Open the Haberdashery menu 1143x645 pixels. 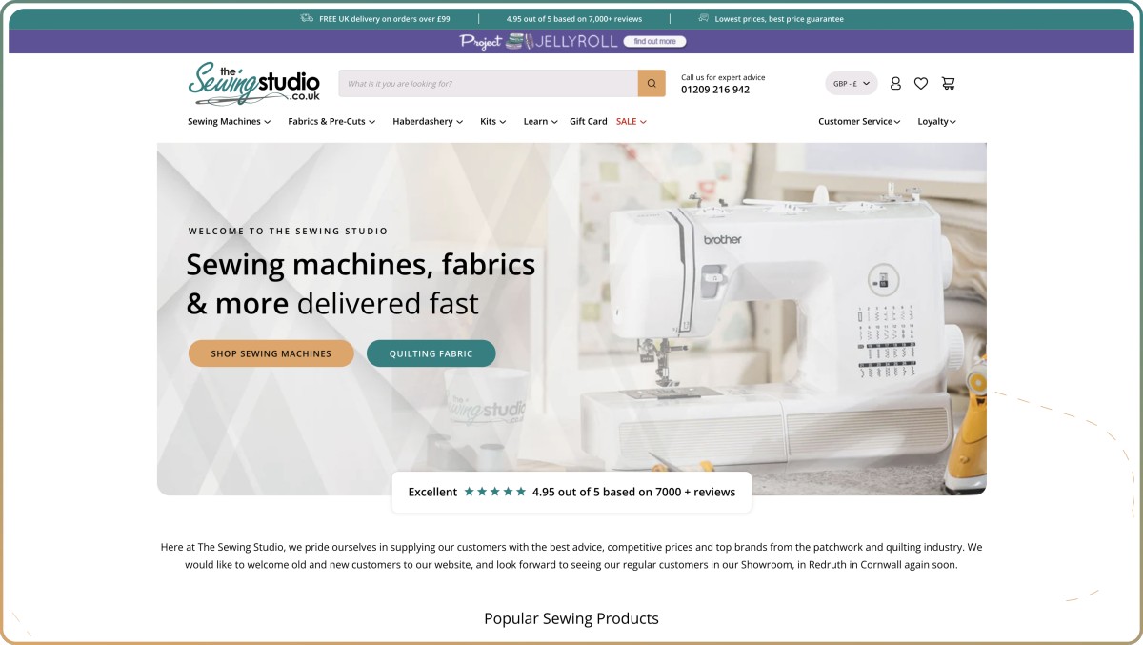coord(427,121)
